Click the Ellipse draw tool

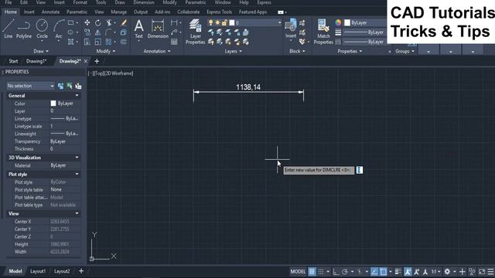coord(70,32)
